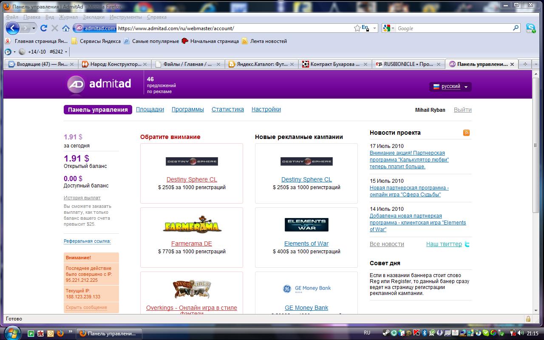Open the Статистика navigation link
544x340 pixels.
228,109
